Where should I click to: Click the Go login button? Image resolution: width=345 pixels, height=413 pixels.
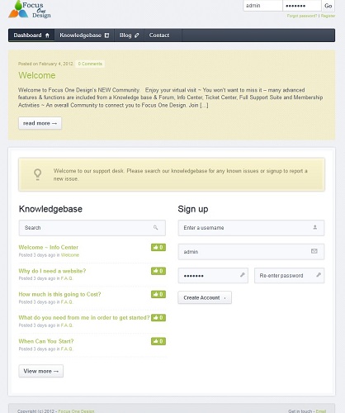point(328,6)
